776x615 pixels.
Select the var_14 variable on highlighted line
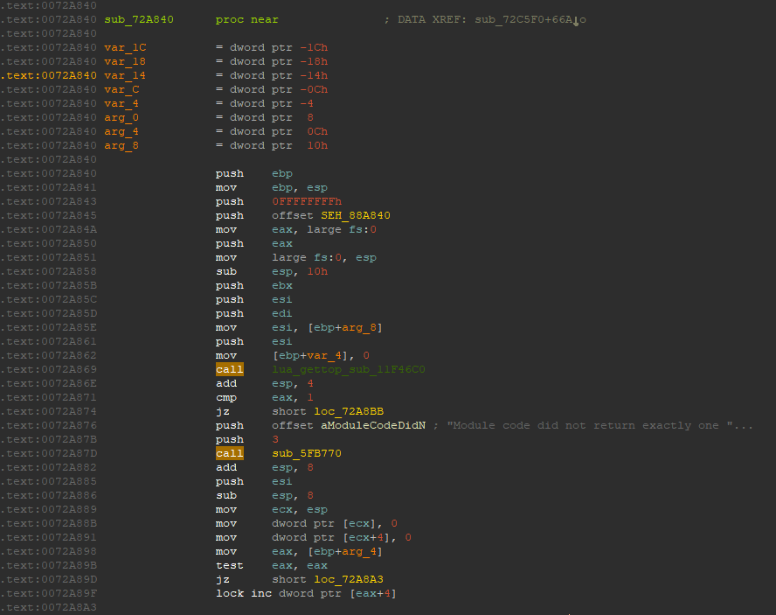pos(125,75)
